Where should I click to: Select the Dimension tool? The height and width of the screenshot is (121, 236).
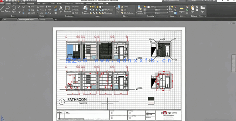coord(67,9)
